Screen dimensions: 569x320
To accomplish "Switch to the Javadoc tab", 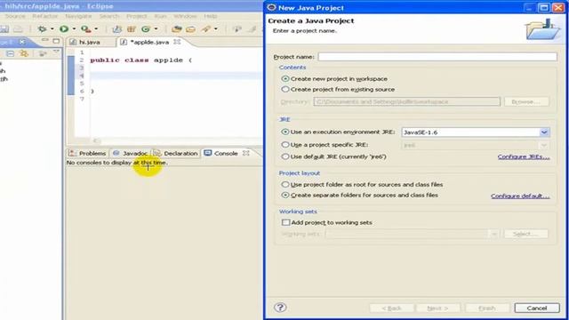I will pos(131,154).
